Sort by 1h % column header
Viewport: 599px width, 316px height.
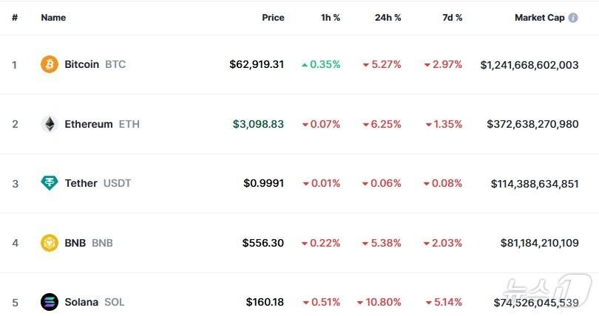(x=329, y=18)
